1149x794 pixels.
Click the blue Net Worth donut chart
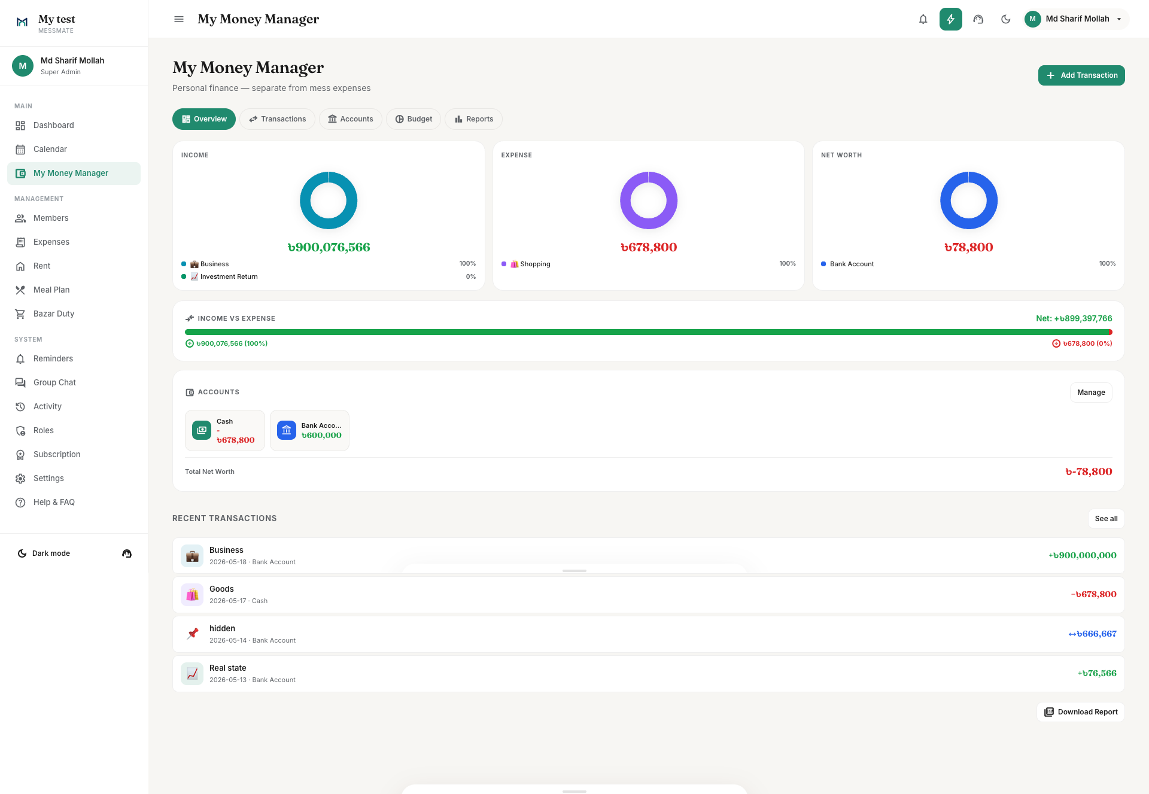click(x=969, y=200)
